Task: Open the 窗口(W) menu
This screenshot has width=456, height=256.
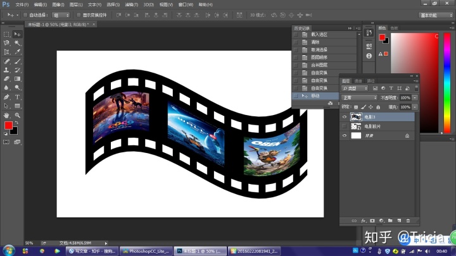Action: click(x=186, y=4)
